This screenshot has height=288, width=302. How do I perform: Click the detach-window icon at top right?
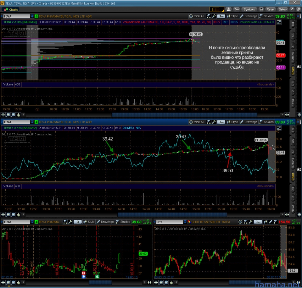(299, 9)
